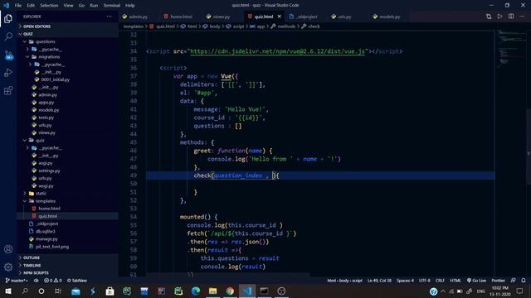Open the Terminal menu
Viewport: 531px width, 298px height.
pos(111,5)
